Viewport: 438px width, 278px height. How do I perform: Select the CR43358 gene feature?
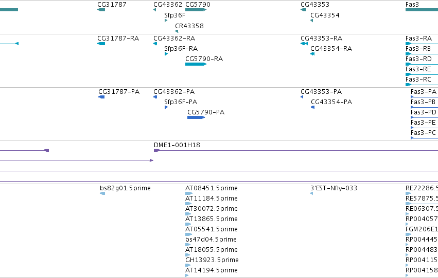pos(177,31)
